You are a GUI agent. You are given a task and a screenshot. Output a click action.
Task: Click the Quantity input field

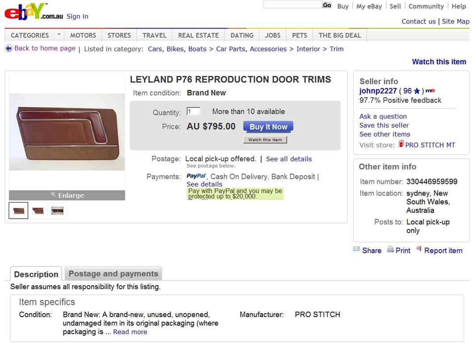click(x=193, y=111)
